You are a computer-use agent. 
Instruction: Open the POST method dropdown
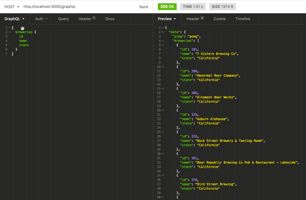point(12,7)
